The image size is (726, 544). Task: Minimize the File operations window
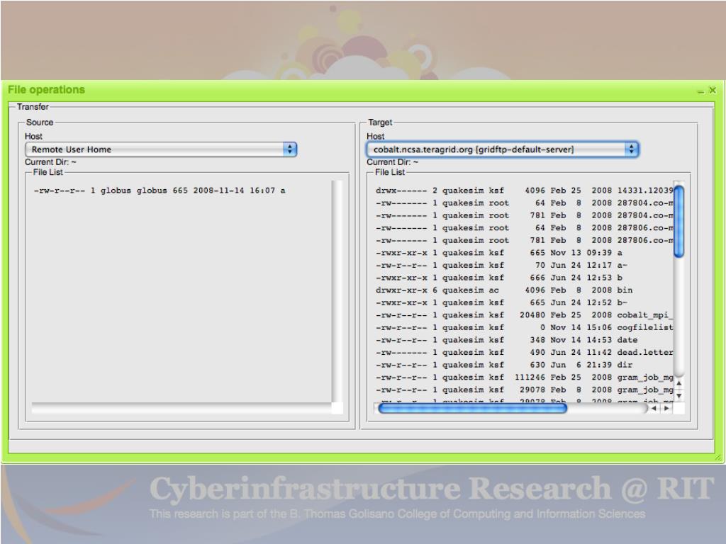click(x=701, y=91)
